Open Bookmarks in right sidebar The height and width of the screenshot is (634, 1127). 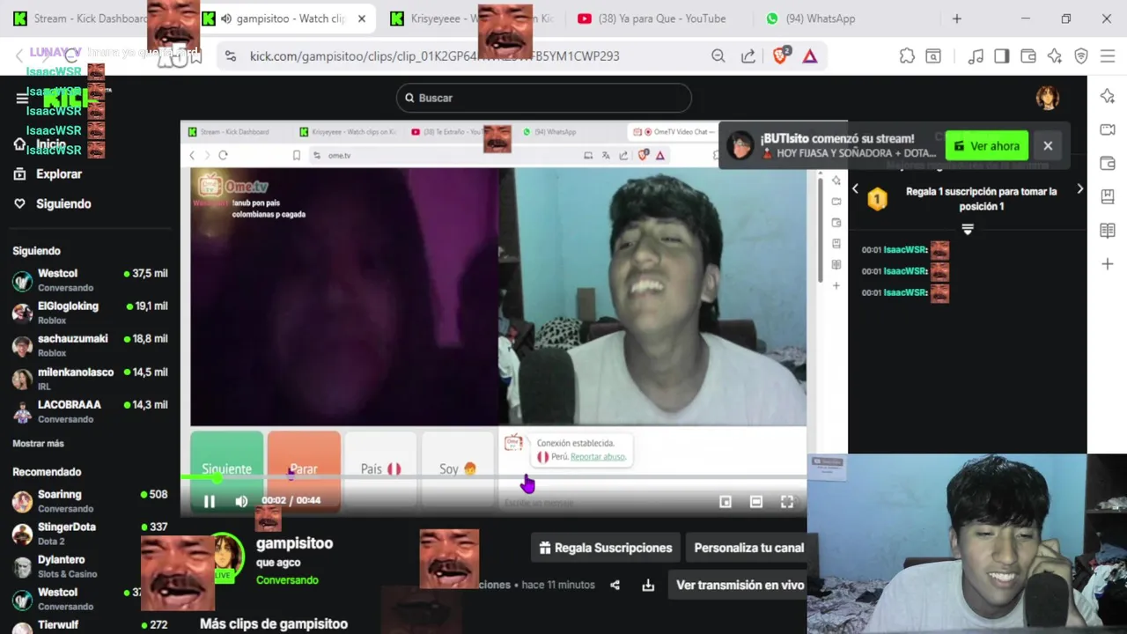(x=1108, y=197)
